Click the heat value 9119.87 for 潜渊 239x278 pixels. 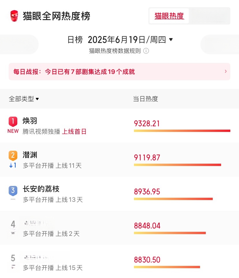point(147,157)
